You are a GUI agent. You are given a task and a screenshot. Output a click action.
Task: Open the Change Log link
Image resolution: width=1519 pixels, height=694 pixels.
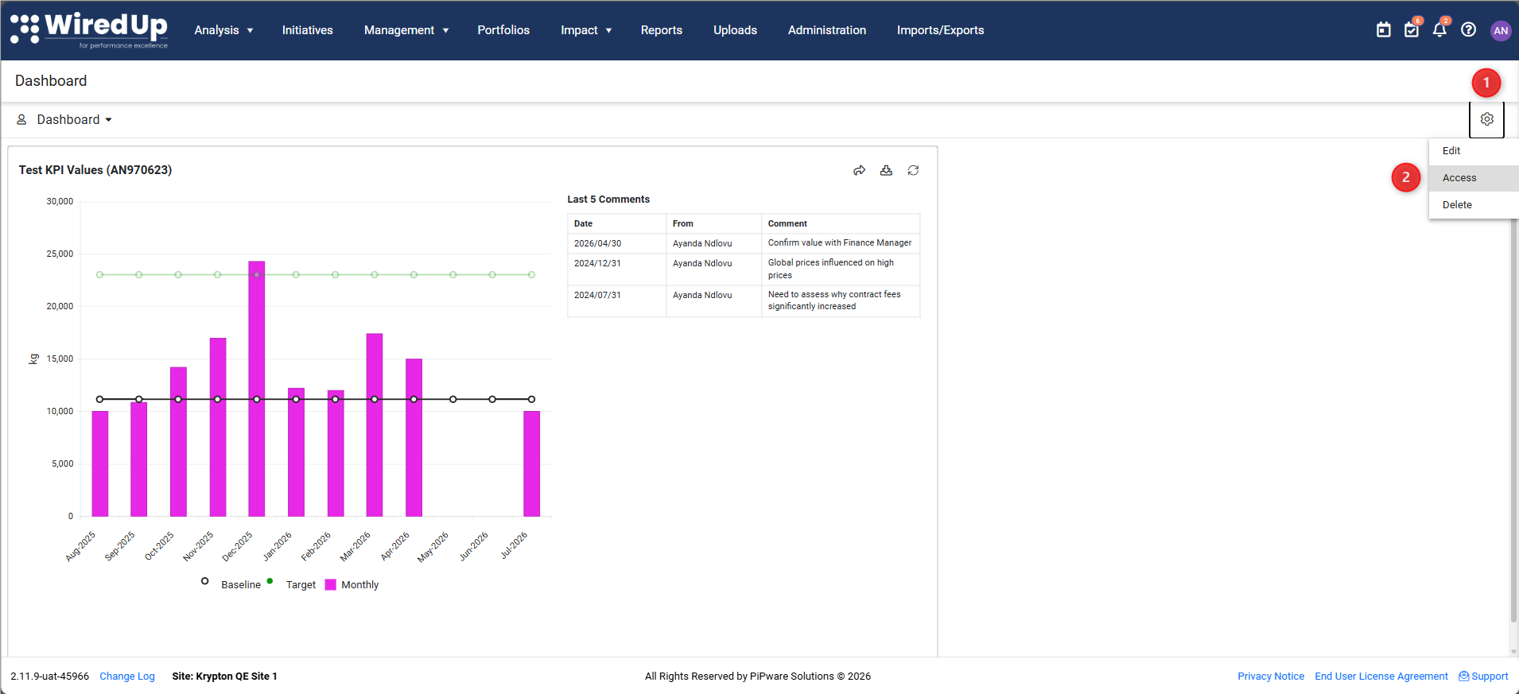(127, 677)
